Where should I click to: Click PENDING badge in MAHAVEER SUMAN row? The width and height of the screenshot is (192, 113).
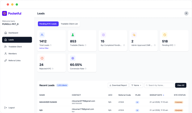coord(178,102)
